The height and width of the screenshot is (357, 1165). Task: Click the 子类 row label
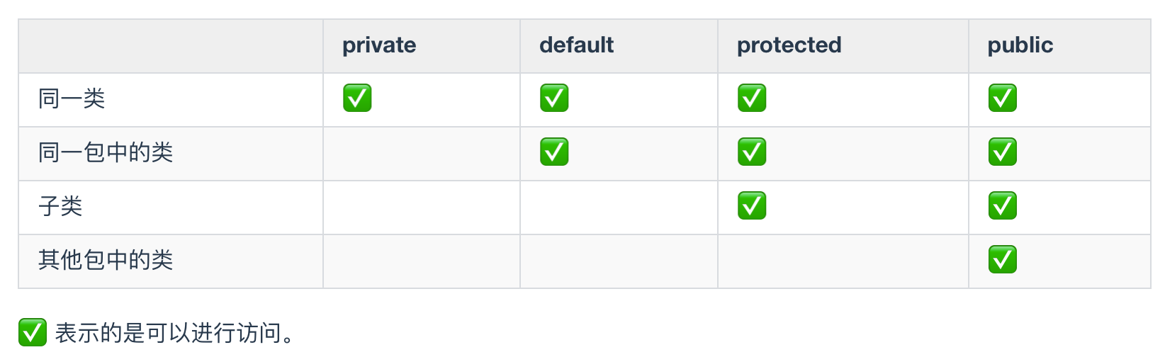60,206
